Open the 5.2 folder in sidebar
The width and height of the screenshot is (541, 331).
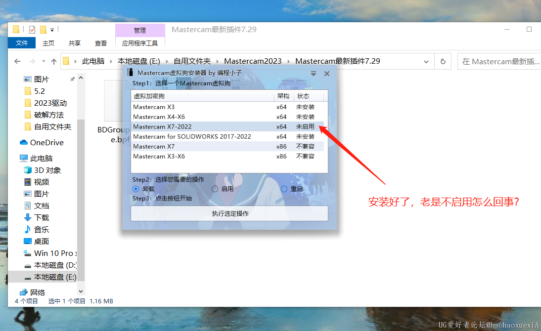[x=40, y=91]
